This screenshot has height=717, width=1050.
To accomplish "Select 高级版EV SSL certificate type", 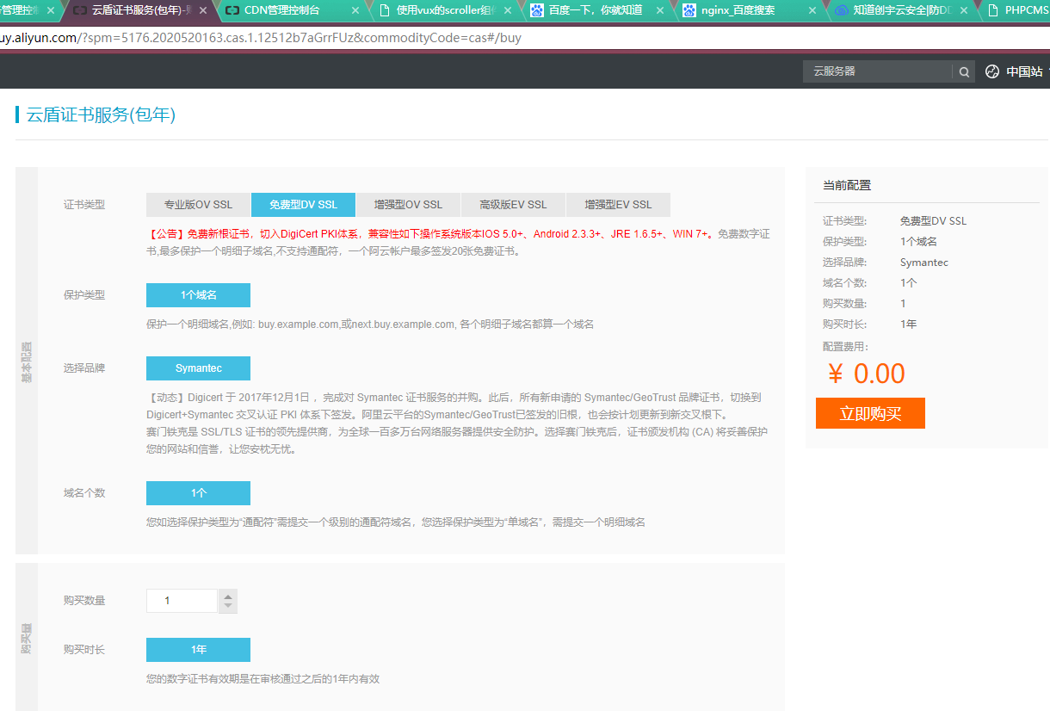I will click(x=513, y=205).
